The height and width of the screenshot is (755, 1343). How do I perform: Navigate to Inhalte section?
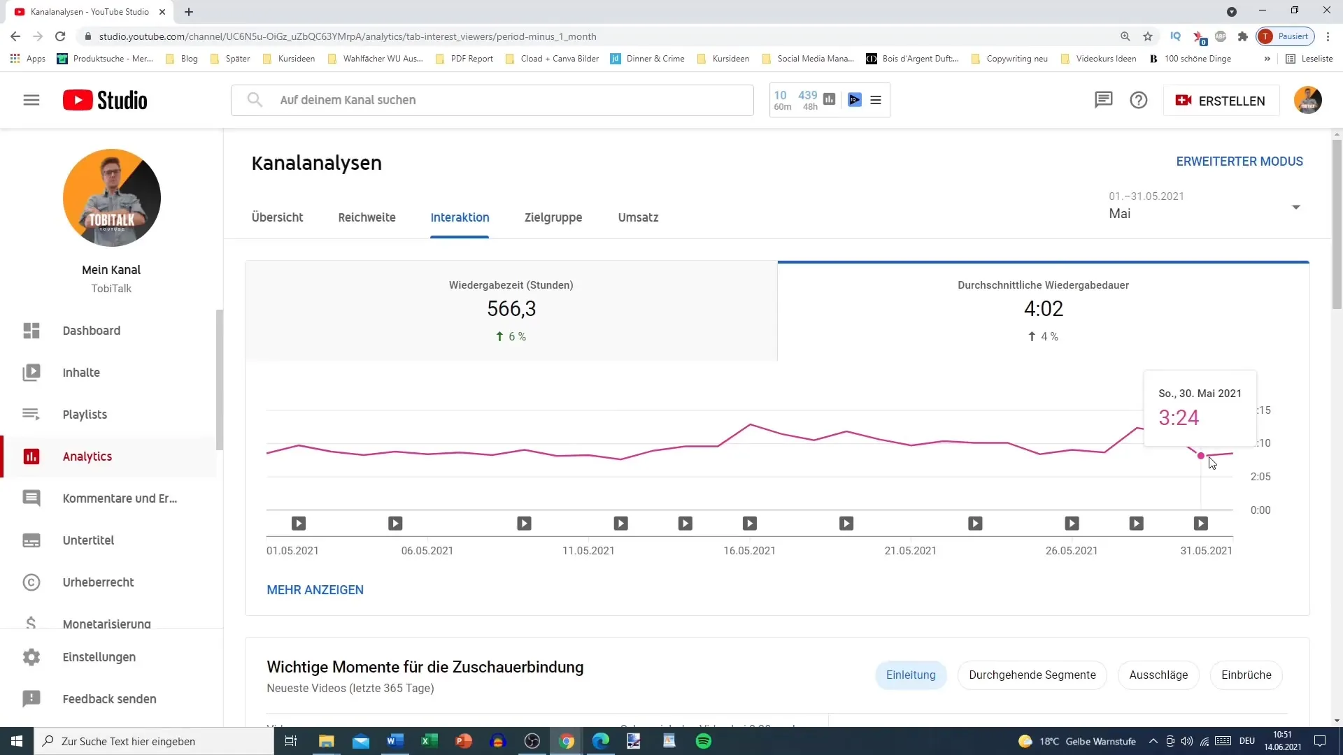click(81, 371)
